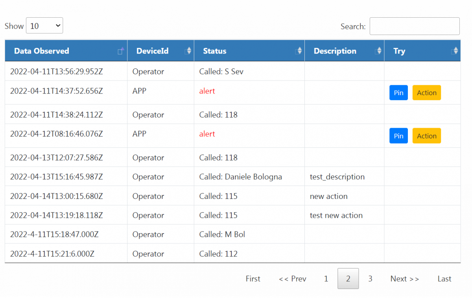The width and height of the screenshot is (472, 298).
Task: Select page 1 in pagination
Action: click(326, 279)
